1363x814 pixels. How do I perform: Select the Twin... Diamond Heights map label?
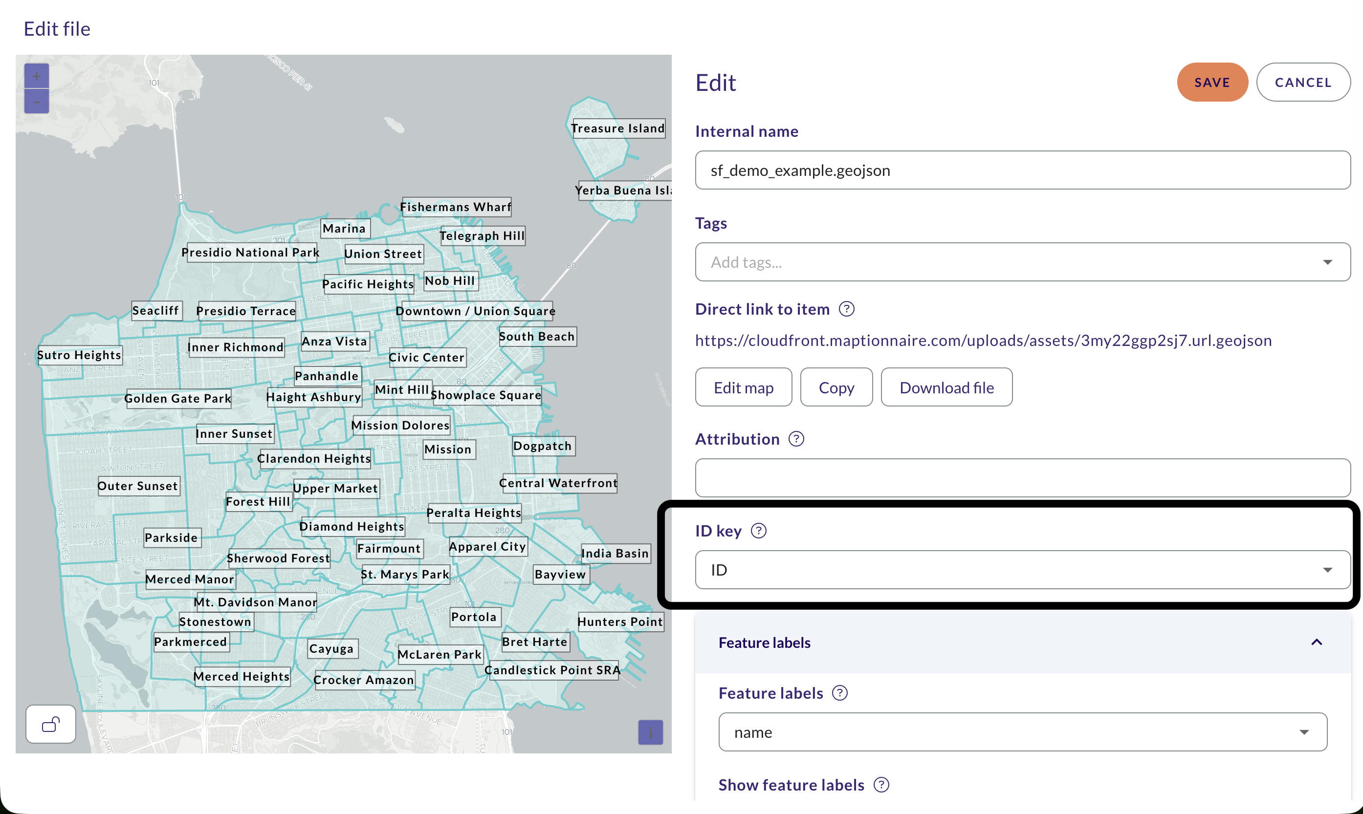[353, 527]
